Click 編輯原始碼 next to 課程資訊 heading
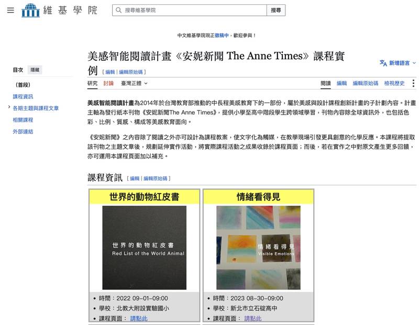 click(155, 178)
